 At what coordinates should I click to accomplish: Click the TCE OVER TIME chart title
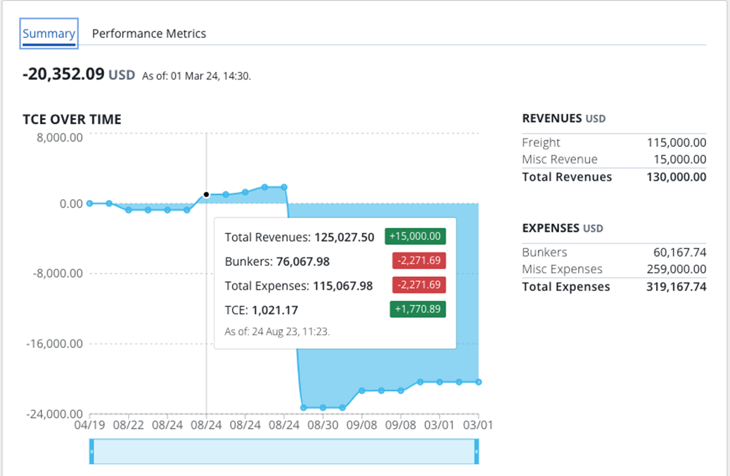point(72,120)
